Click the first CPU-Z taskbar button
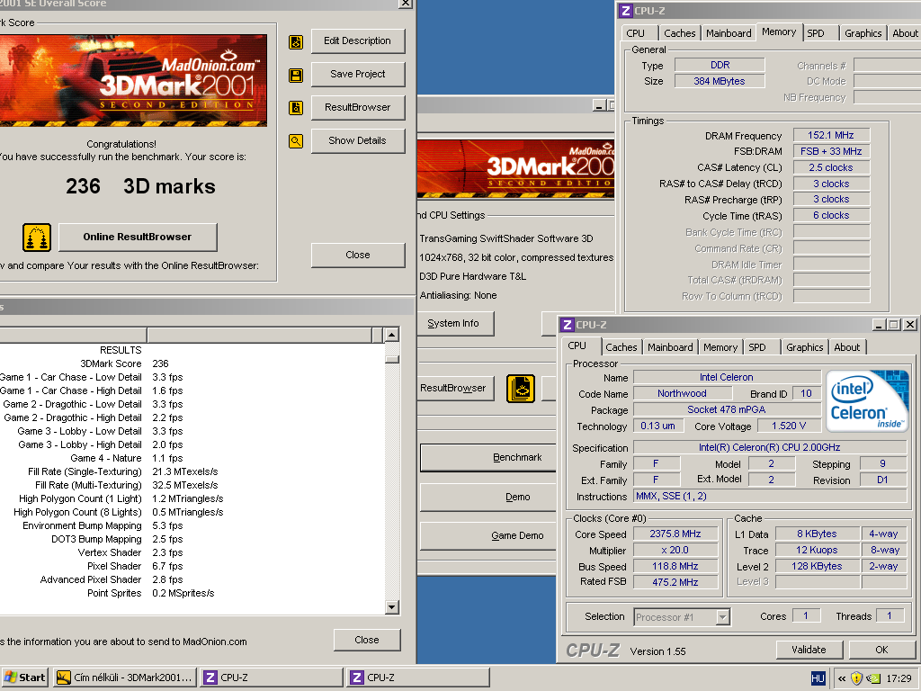Screen dimensions: 921x691 (x=271, y=678)
